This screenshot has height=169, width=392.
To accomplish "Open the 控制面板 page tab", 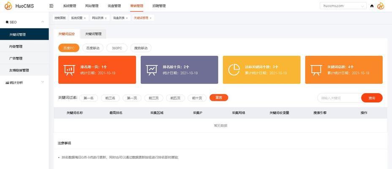I will (60, 18).
